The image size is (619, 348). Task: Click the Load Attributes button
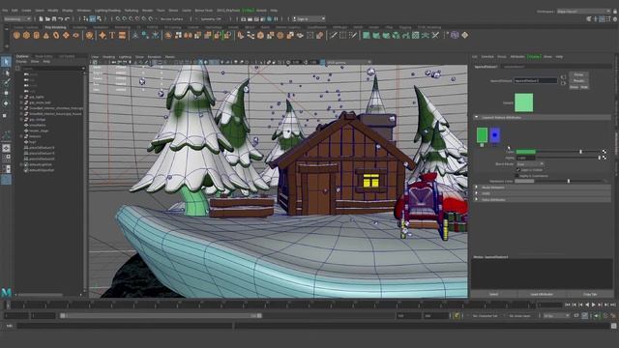click(542, 294)
